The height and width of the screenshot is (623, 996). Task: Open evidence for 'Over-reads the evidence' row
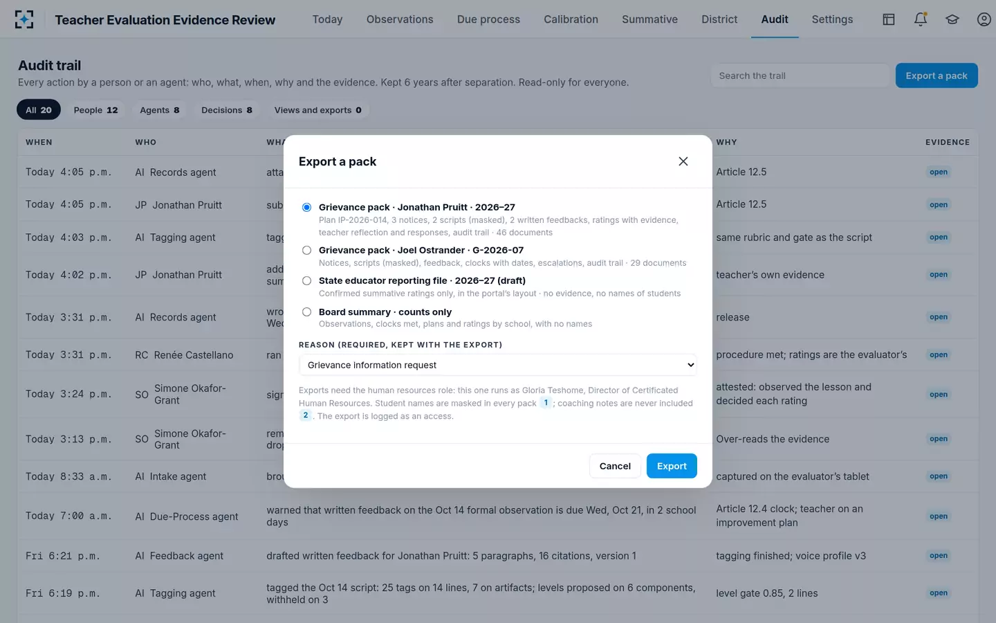coord(939,439)
